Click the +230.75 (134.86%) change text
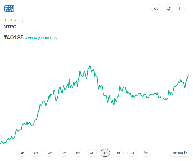Image resolution: width=193 pixels, height=161 pixels. click(x=39, y=38)
